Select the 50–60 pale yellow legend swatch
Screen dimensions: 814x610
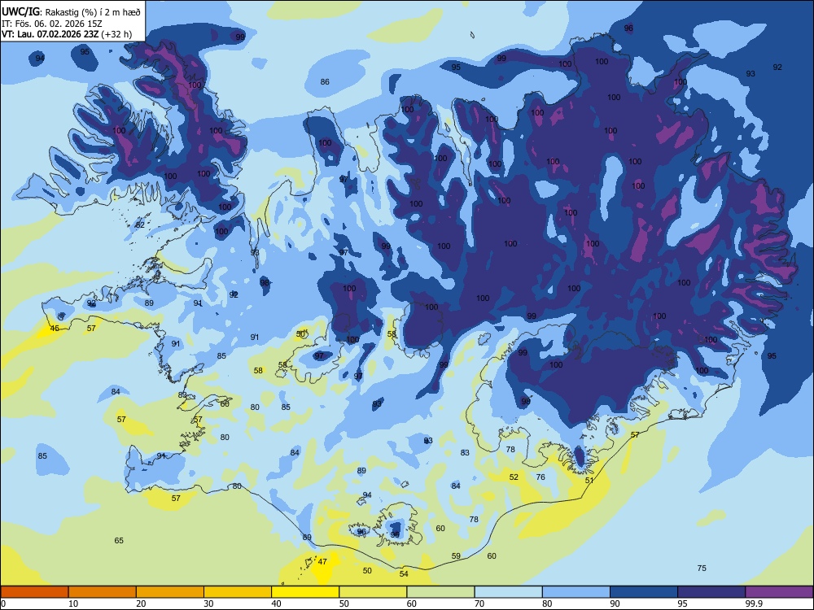373,592
